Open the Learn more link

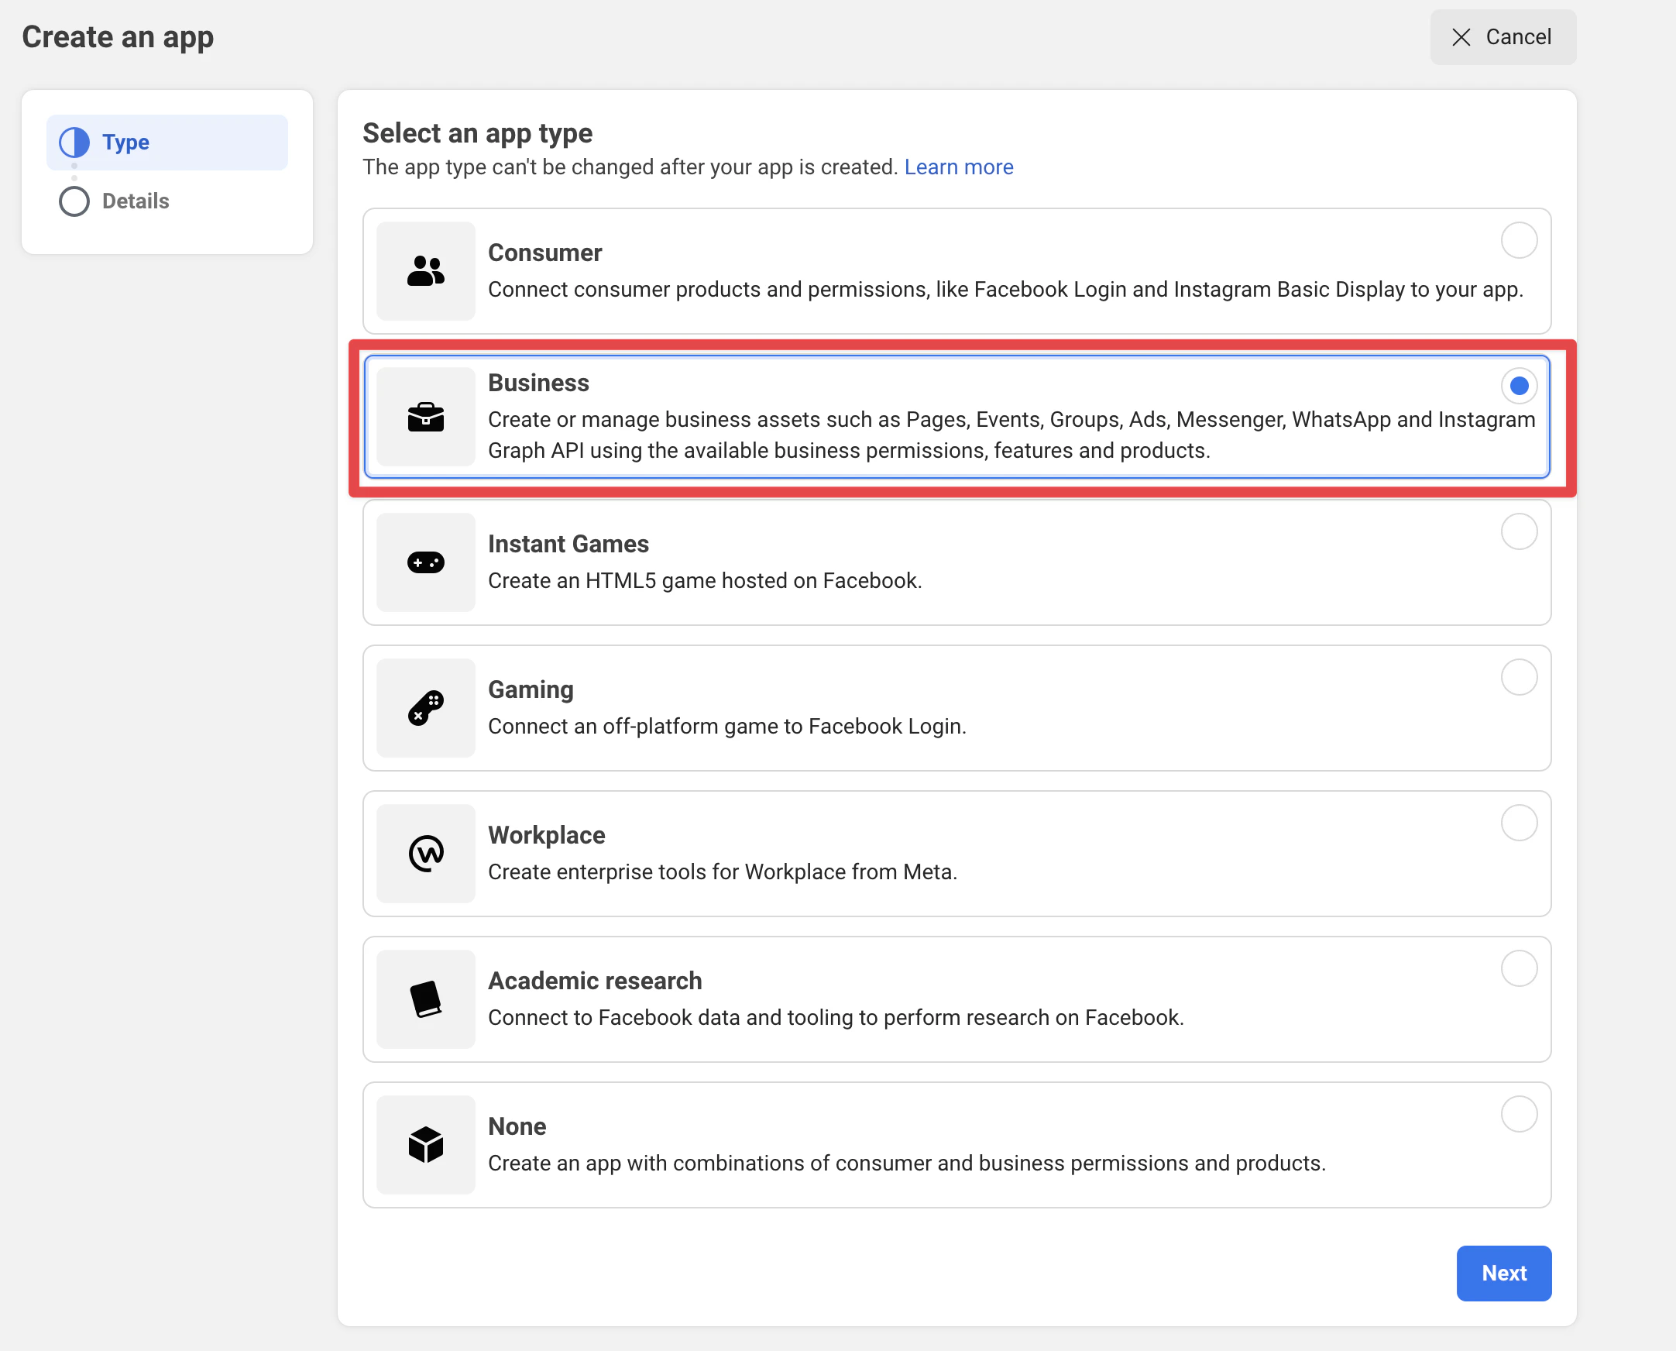pos(959,167)
